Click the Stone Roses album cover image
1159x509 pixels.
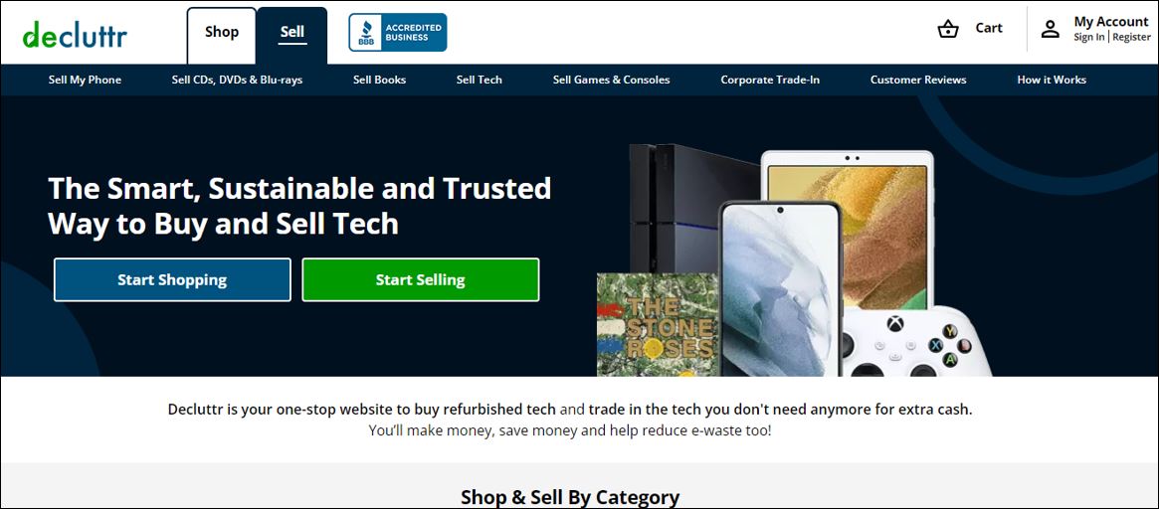[658, 325]
